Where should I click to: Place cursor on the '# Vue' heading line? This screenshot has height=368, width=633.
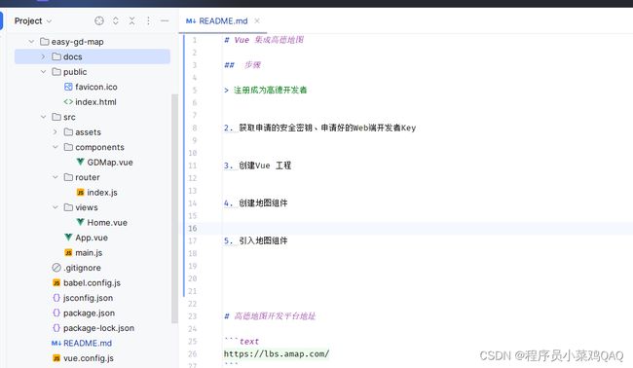click(x=264, y=40)
